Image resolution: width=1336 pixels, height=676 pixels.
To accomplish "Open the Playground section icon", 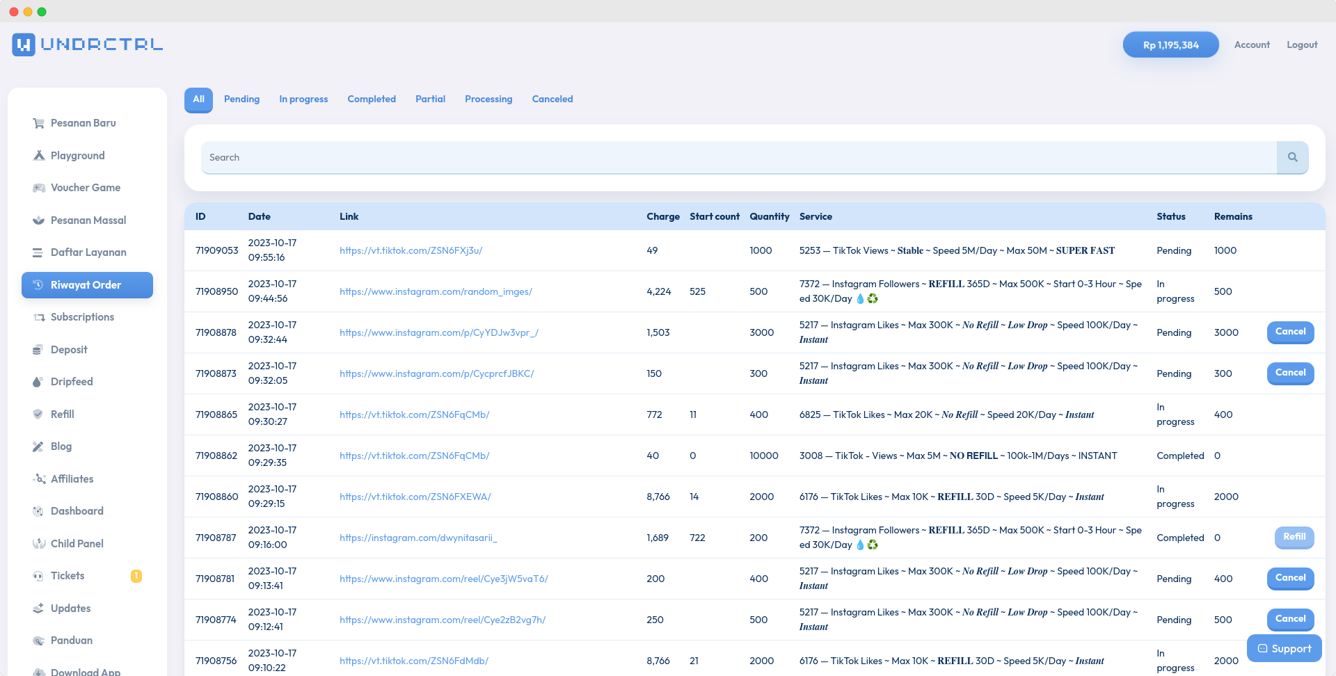I will [x=39, y=155].
